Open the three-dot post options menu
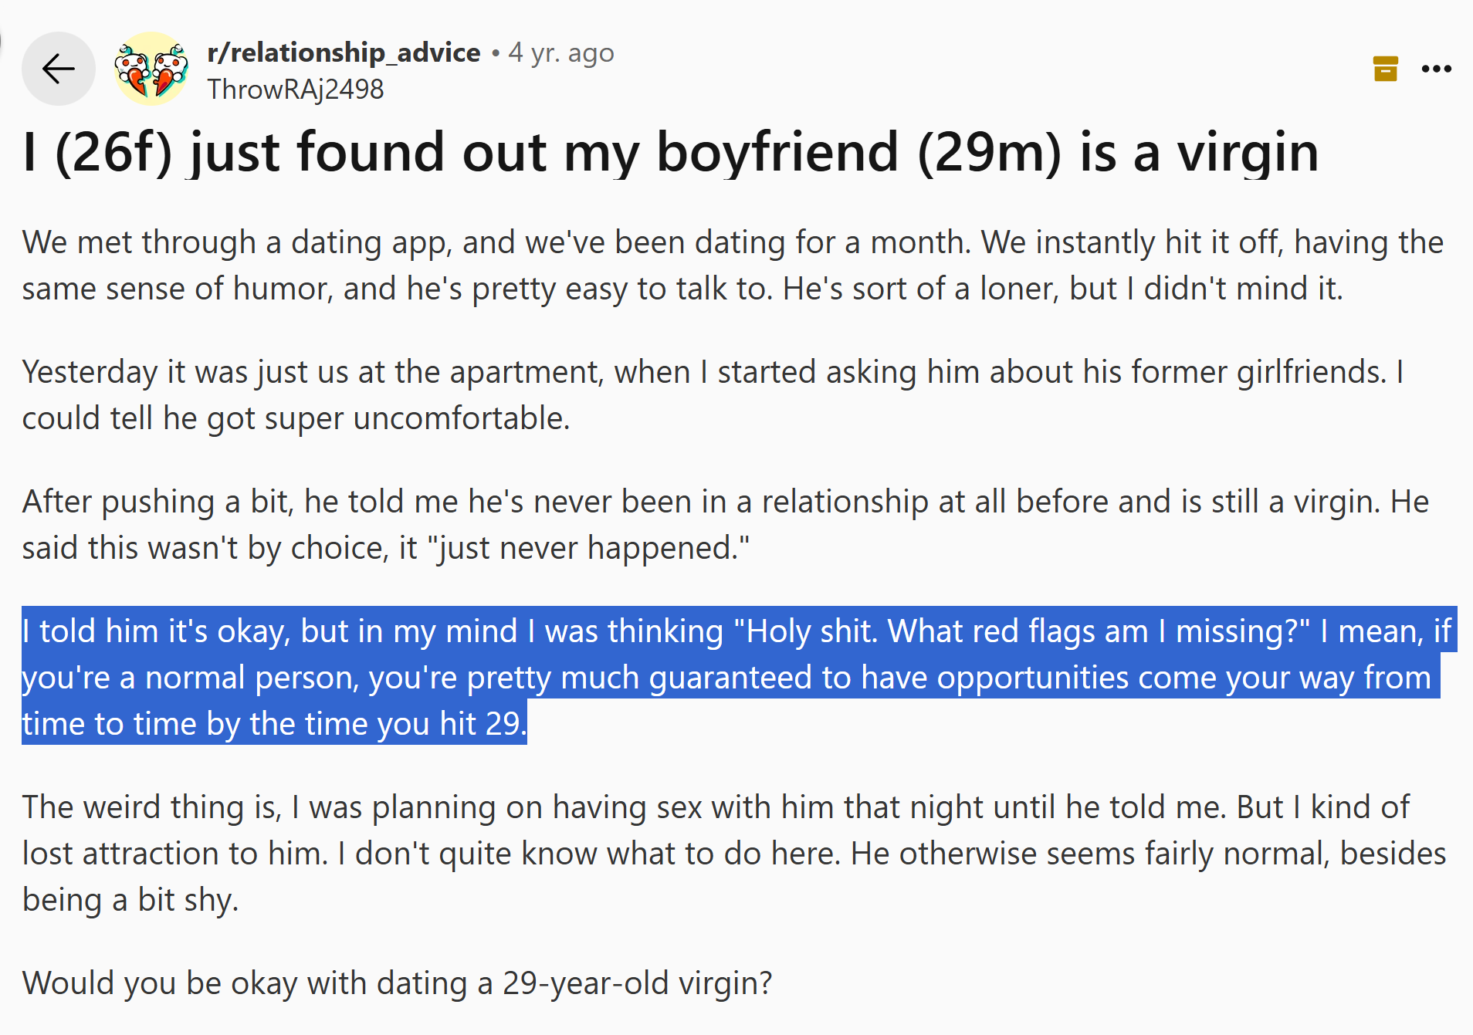Viewport: 1473px width, 1035px height. (1436, 69)
